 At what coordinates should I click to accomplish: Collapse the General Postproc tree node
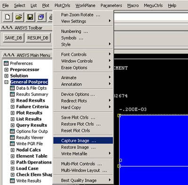coord(6,82)
